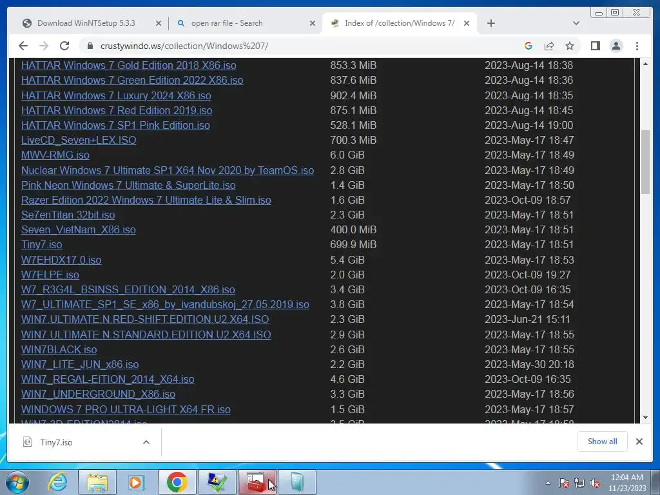Show hidden tray icons arrow

pos(548,483)
